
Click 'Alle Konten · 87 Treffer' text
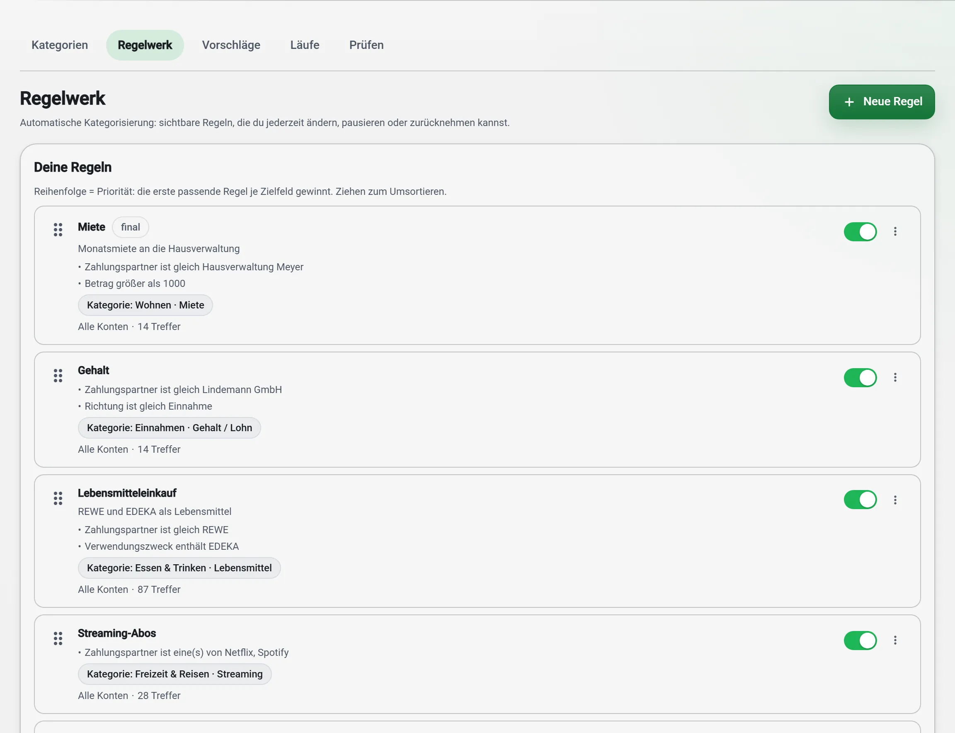pos(129,589)
